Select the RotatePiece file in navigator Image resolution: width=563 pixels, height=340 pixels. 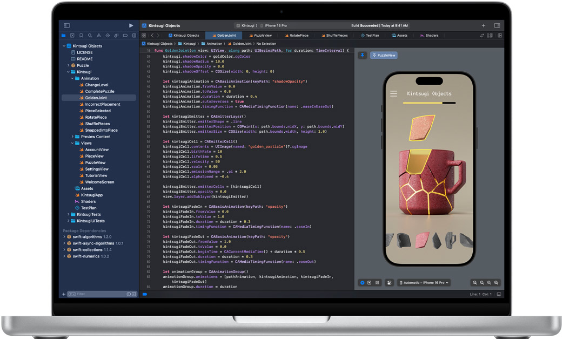coord(96,117)
